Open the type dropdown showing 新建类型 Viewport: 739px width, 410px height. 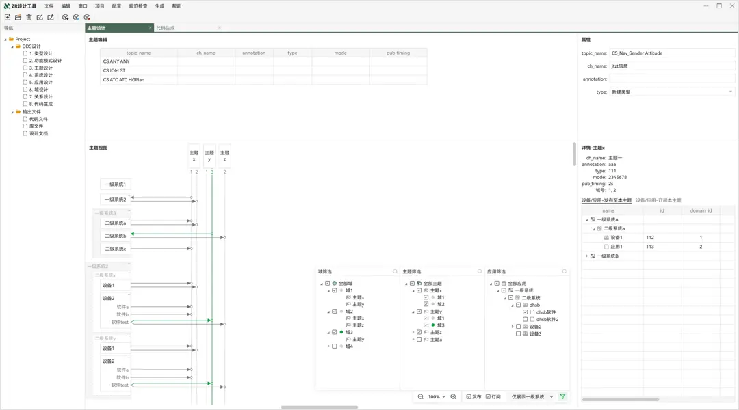(x=672, y=92)
